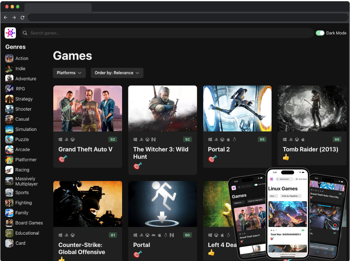Choose the Casual genre label
350x261 pixels.
[x=22, y=119]
